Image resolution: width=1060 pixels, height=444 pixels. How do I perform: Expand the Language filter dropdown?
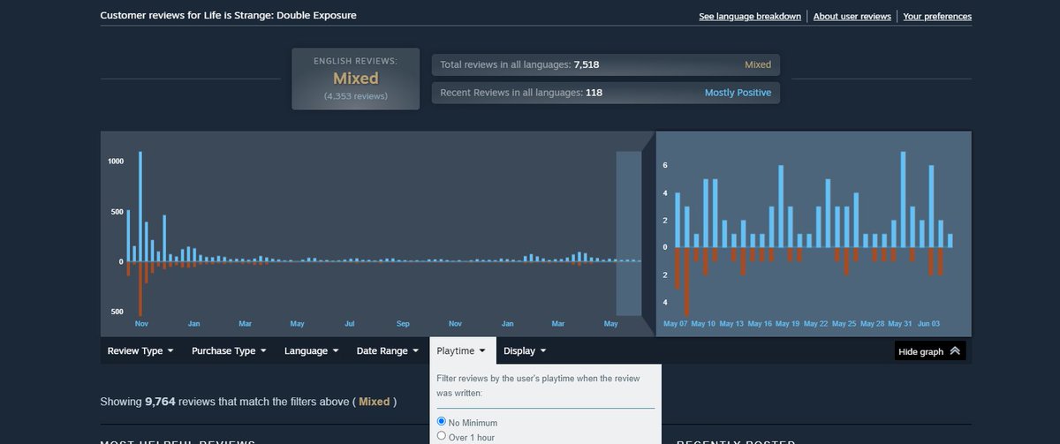312,350
